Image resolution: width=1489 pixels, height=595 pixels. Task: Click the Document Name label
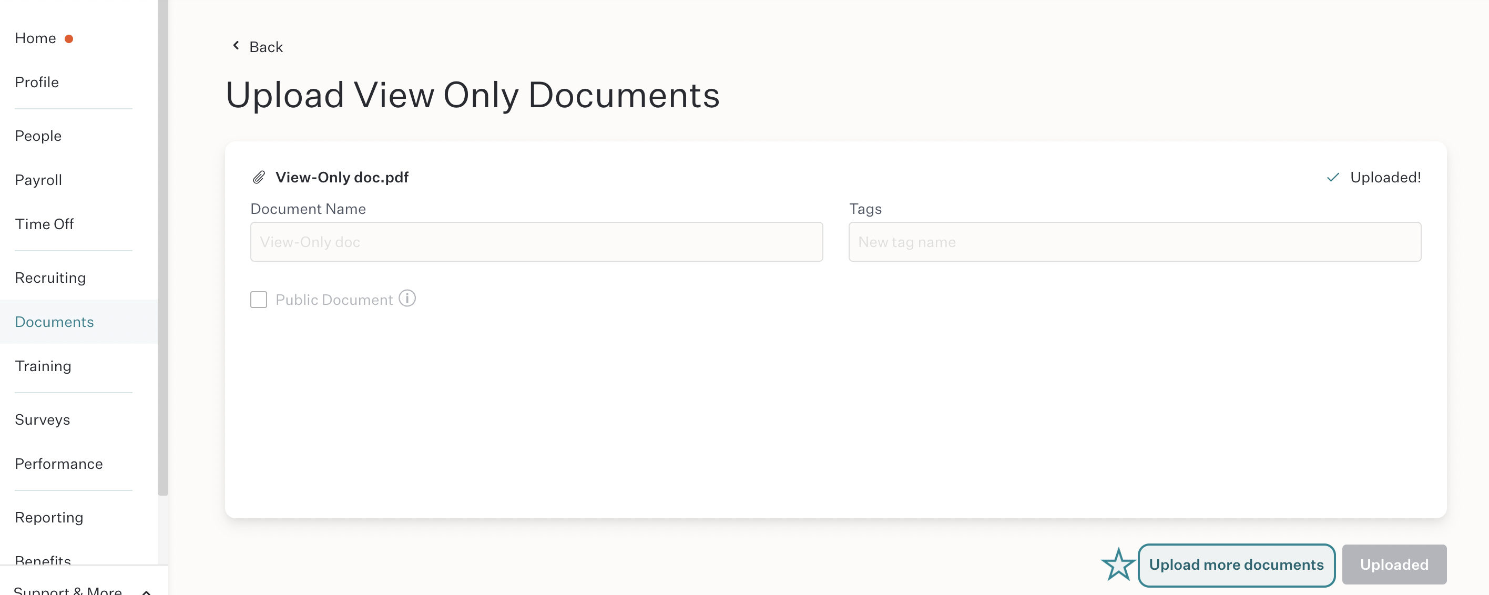308,209
